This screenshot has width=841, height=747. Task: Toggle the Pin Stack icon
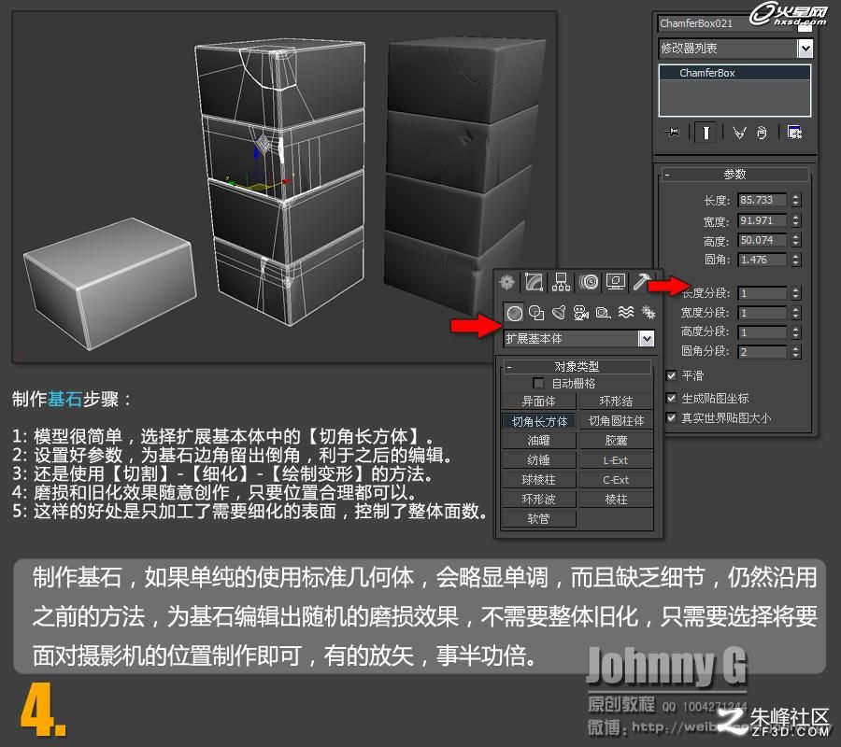click(x=672, y=132)
